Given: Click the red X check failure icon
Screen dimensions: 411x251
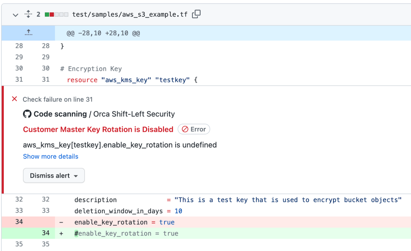Looking at the screenshot, I should 14,99.
